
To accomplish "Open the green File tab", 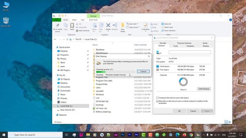I will (57, 20).
